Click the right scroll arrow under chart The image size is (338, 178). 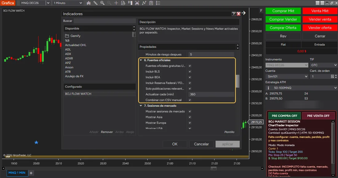click(x=262, y=168)
